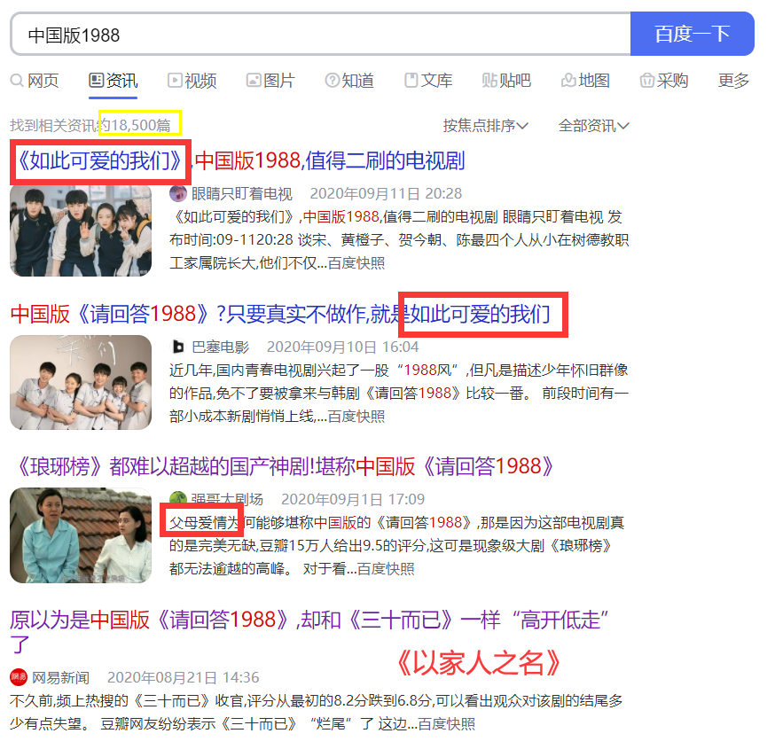Click the date 2020年08月21日 14:36
Image resolution: width=775 pixels, height=749 pixels.
pyautogui.click(x=183, y=677)
